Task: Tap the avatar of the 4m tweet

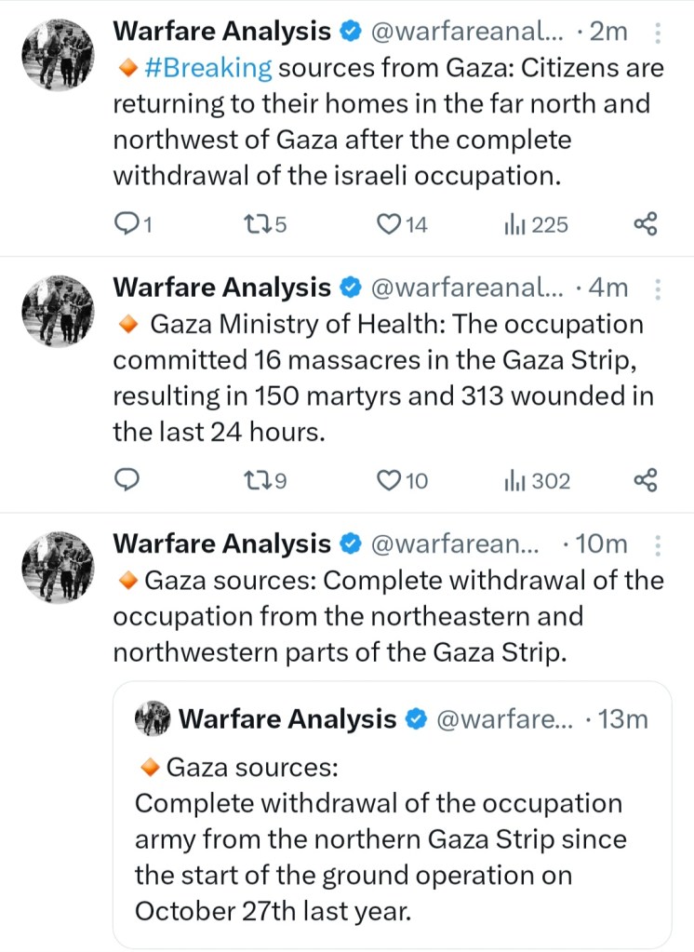Action: pyautogui.click(x=58, y=311)
